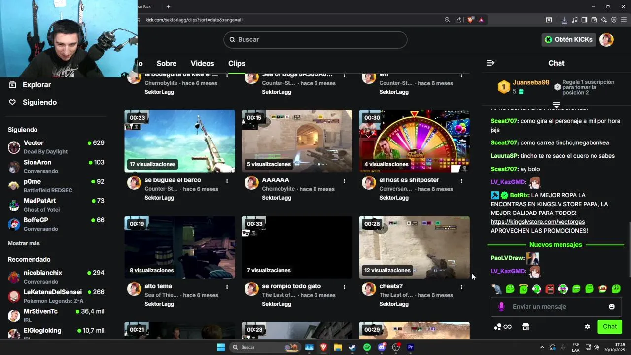Open the Brave VPN shield icon
The width and height of the screenshot is (631, 355).
tap(614, 20)
